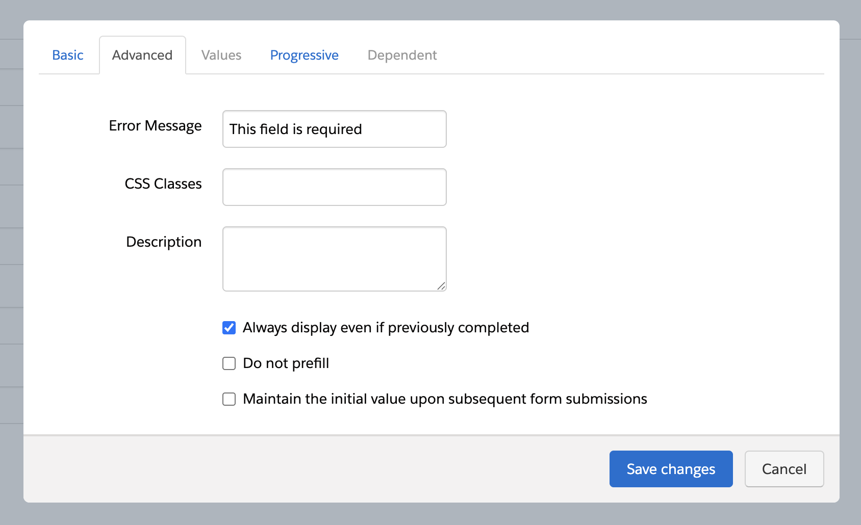
Task: Click the Description textarea resize handle
Action: pos(441,286)
